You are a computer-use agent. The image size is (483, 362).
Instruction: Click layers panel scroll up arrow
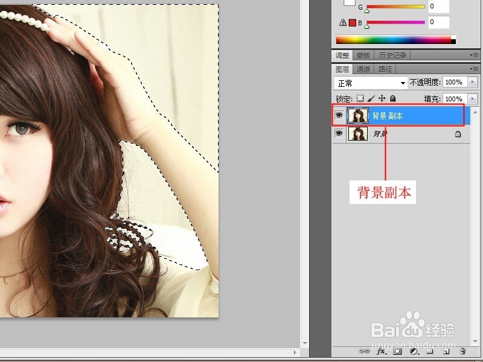point(475,113)
